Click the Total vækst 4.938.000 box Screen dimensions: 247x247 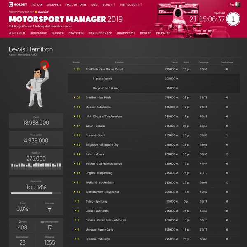coord(36,139)
